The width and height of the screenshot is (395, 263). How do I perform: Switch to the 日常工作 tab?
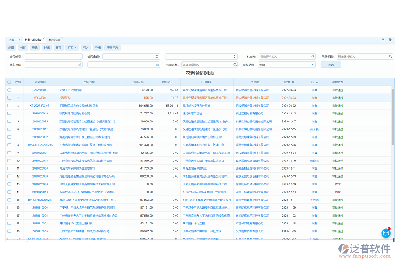pos(14,39)
